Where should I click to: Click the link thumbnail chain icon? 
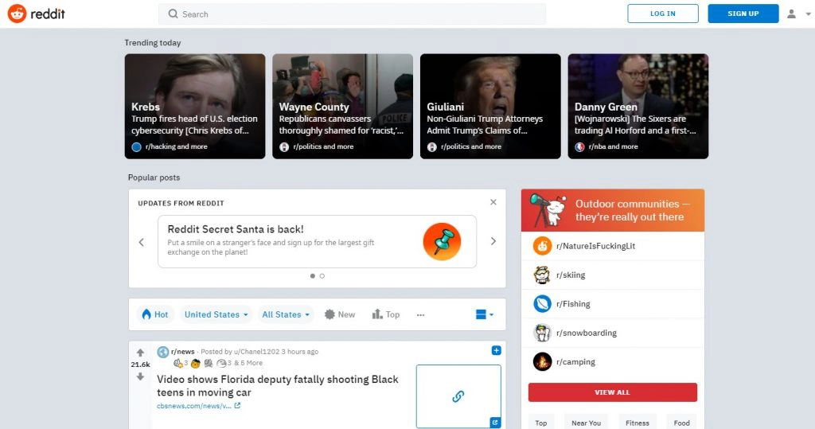click(x=458, y=396)
